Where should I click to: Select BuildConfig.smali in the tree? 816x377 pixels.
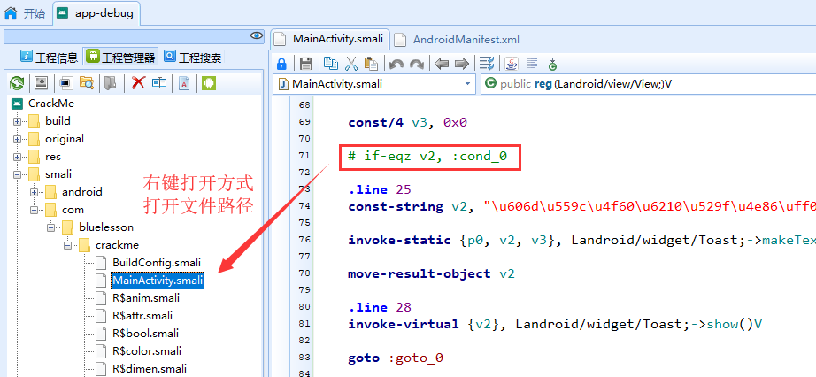click(x=157, y=263)
